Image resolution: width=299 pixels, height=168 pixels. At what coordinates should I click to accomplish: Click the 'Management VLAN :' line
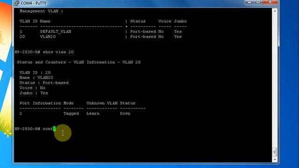[x=41, y=11]
